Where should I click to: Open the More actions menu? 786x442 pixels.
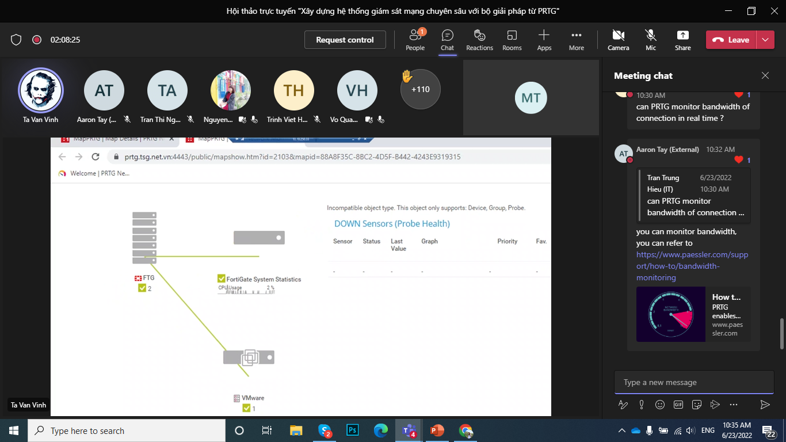576,40
